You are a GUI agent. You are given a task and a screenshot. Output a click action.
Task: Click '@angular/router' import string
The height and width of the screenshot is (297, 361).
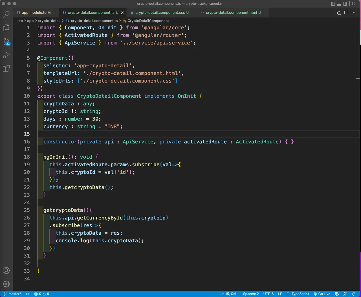coord(158,35)
